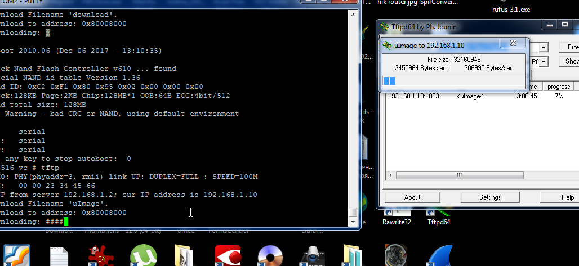Expand the current directory dropdown in Tftpd64
579x266 pixels.
544,47
